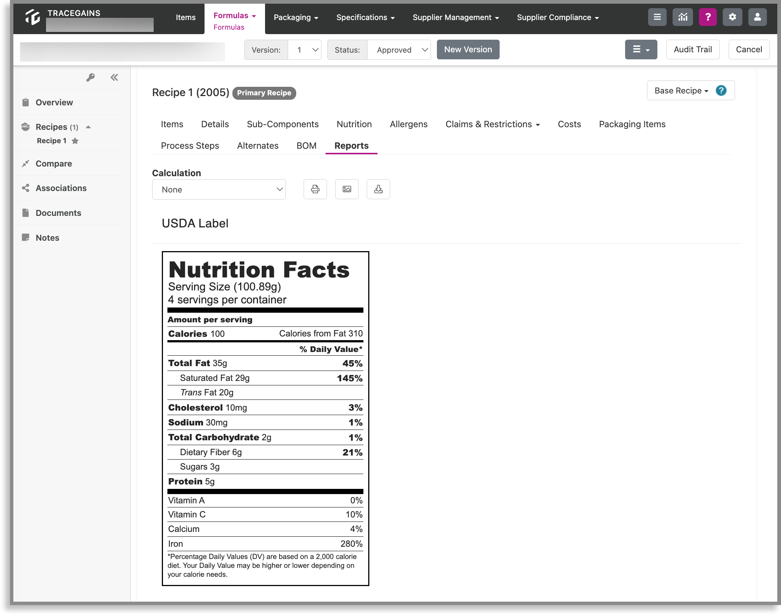Image resolution: width=781 pixels, height=615 pixels.
Task: Click the key icon in the sidebar
Action: click(91, 78)
